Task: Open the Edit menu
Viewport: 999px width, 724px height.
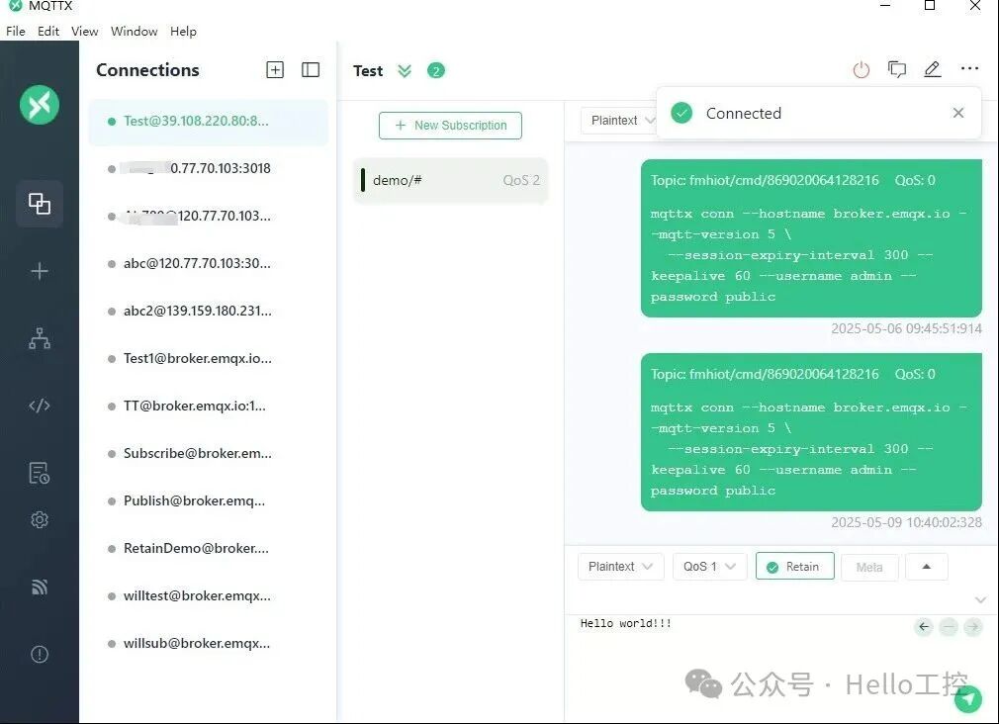Action: coord(48,32)
